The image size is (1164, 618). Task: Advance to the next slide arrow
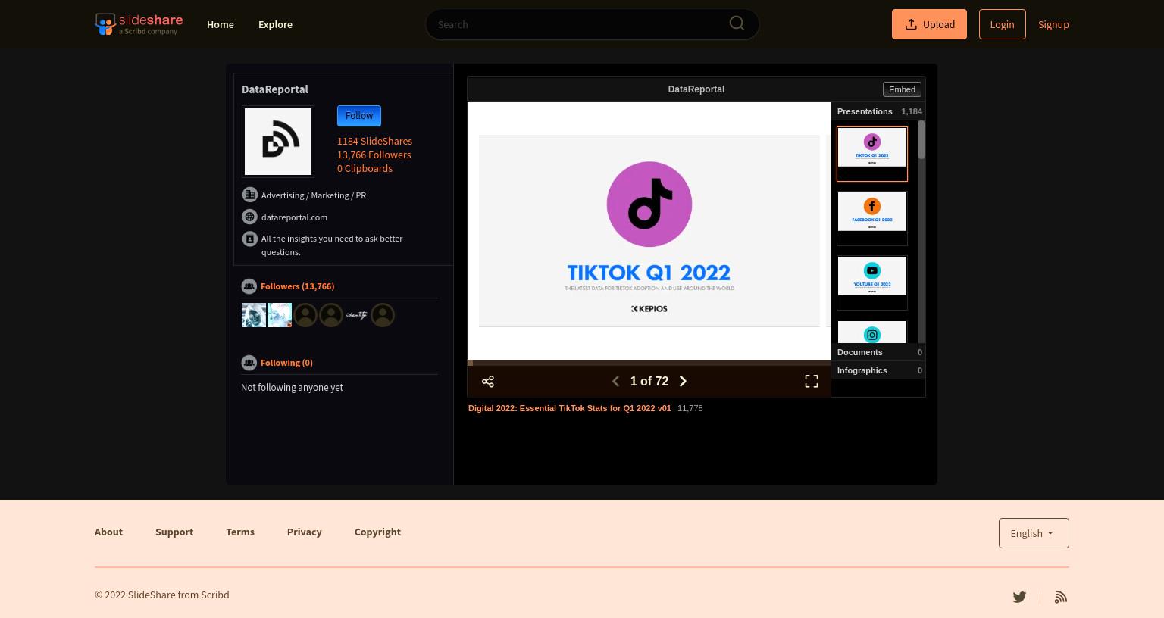coord(683,381)
